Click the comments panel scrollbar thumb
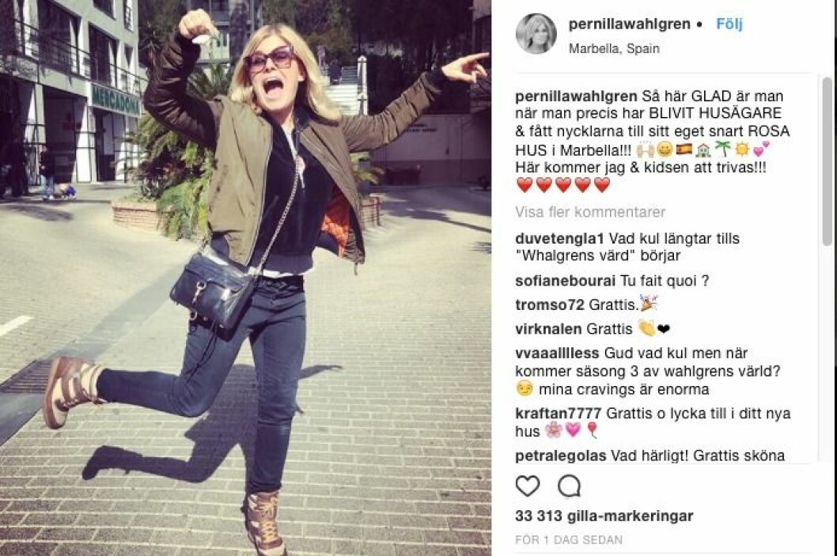This screenshot has width=837, height=556. 827,160
